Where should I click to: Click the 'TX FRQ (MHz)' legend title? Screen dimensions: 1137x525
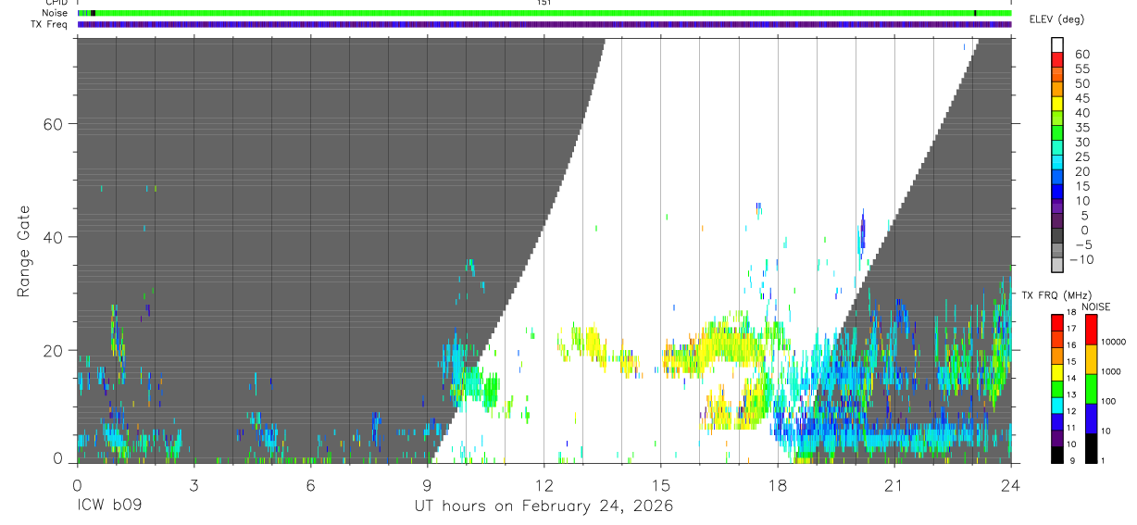(1056, 295)
